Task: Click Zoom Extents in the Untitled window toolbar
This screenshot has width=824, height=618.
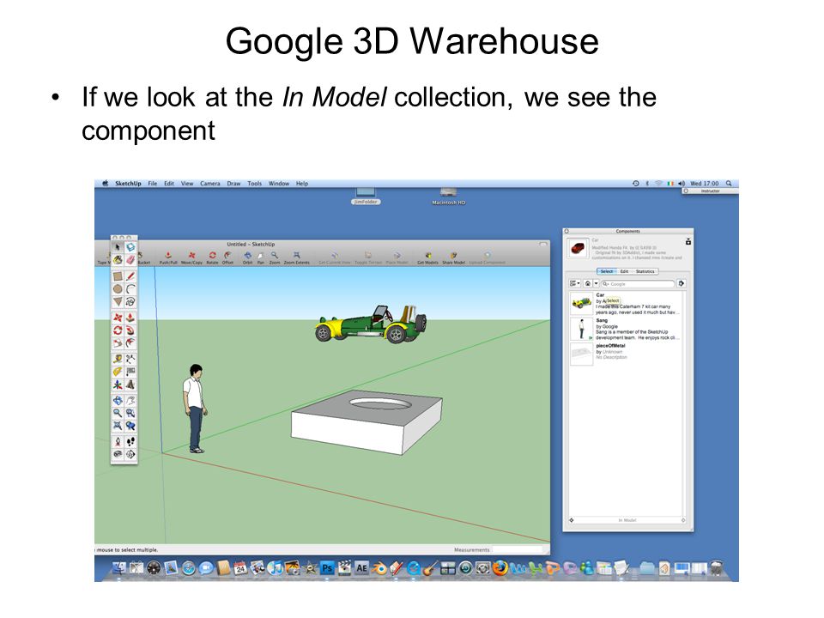Action: point(296,257)
